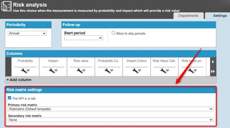Open the Periodicity Annual dropdown
Viewport: 230px width, 128px height.
click(x=27, y=33)
